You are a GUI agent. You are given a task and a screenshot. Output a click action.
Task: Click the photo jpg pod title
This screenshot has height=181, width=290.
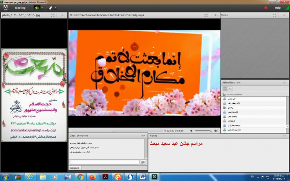[x=21, y=15]
